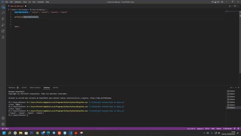The image size is (241, 136).
Task: Click the feedback icon in status bar
Action: pos(235,128)
